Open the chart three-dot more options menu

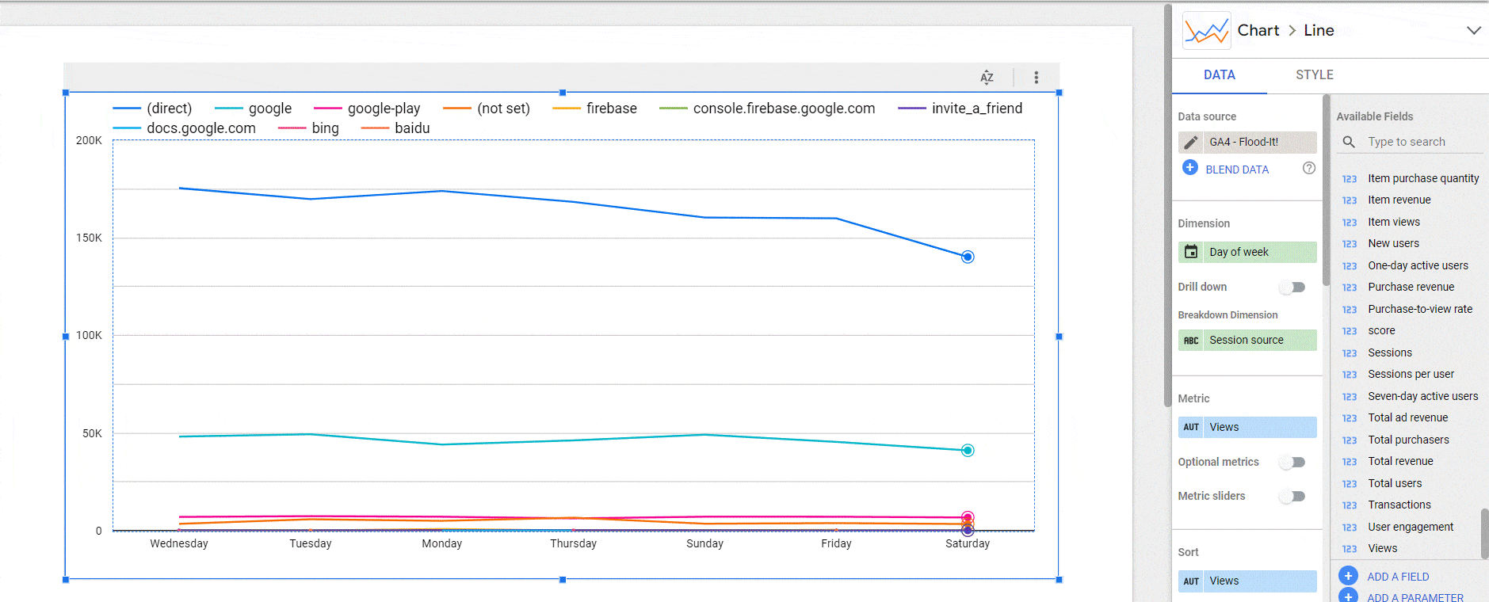[x=1036, y=77]
